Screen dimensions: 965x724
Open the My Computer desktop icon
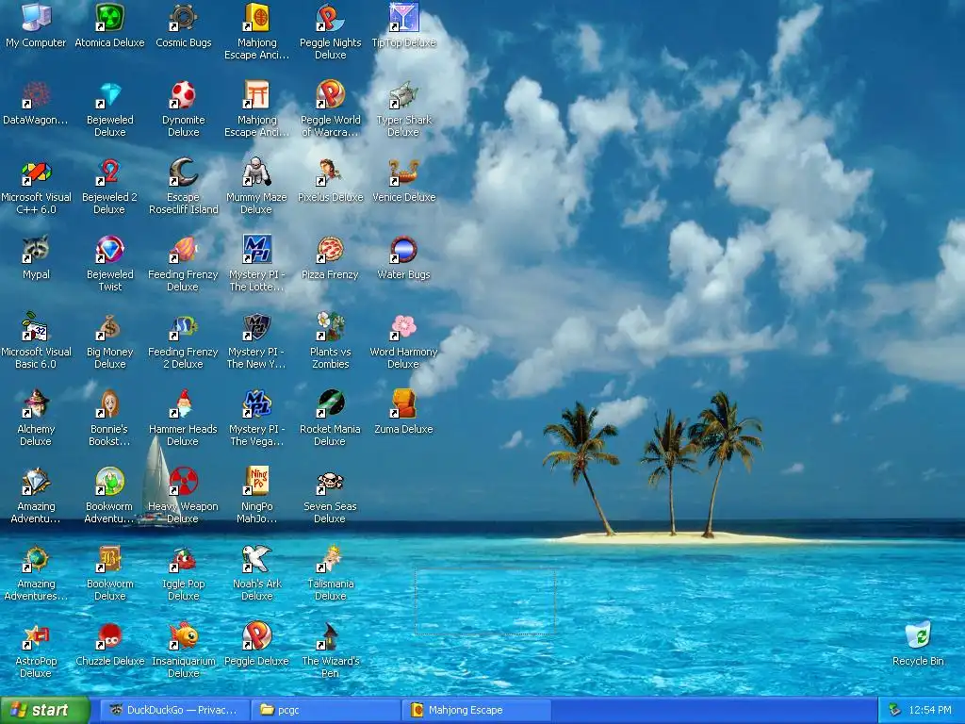click(x=36, y=18)
